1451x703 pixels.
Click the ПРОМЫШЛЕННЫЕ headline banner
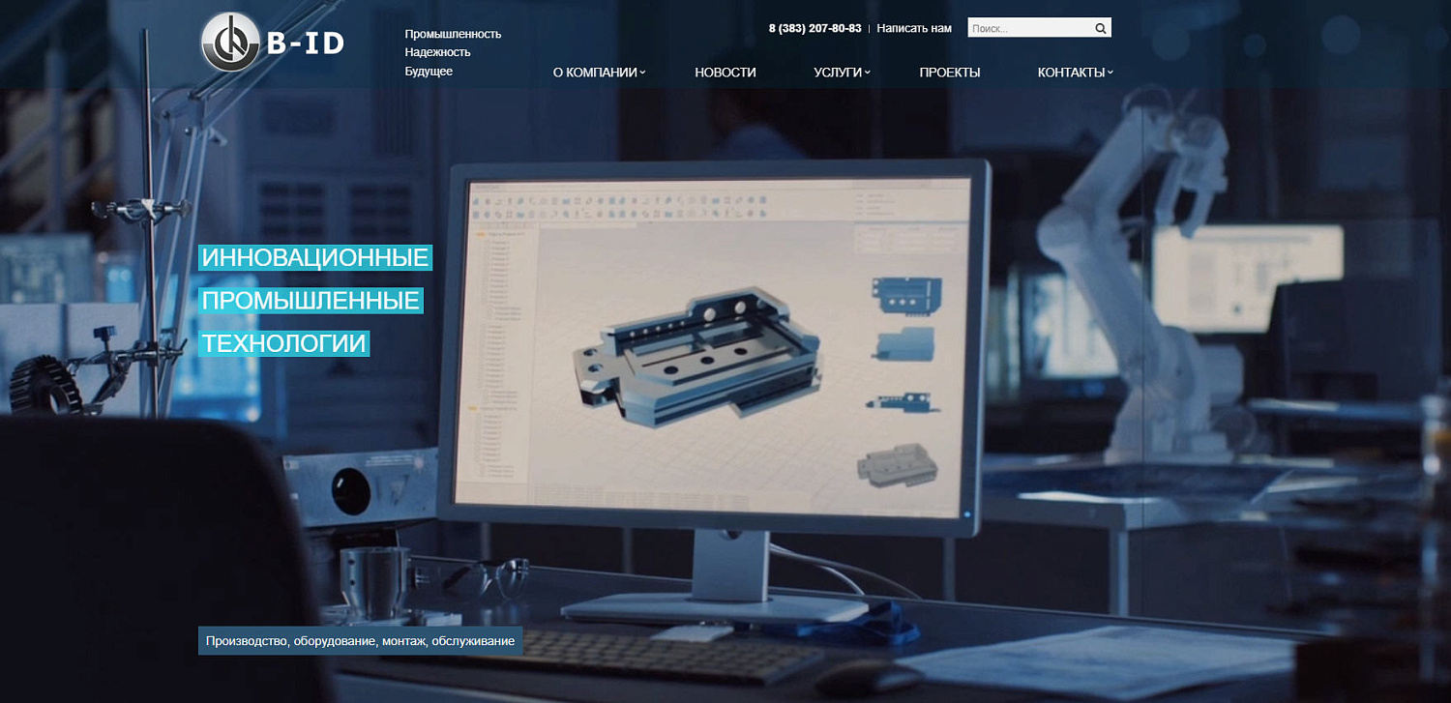point(311,301)
